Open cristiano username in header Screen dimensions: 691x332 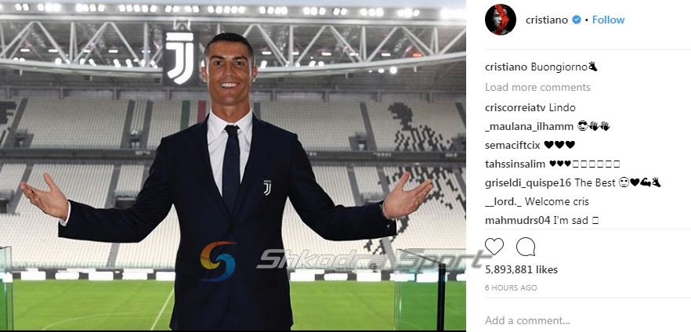[547, 20]
